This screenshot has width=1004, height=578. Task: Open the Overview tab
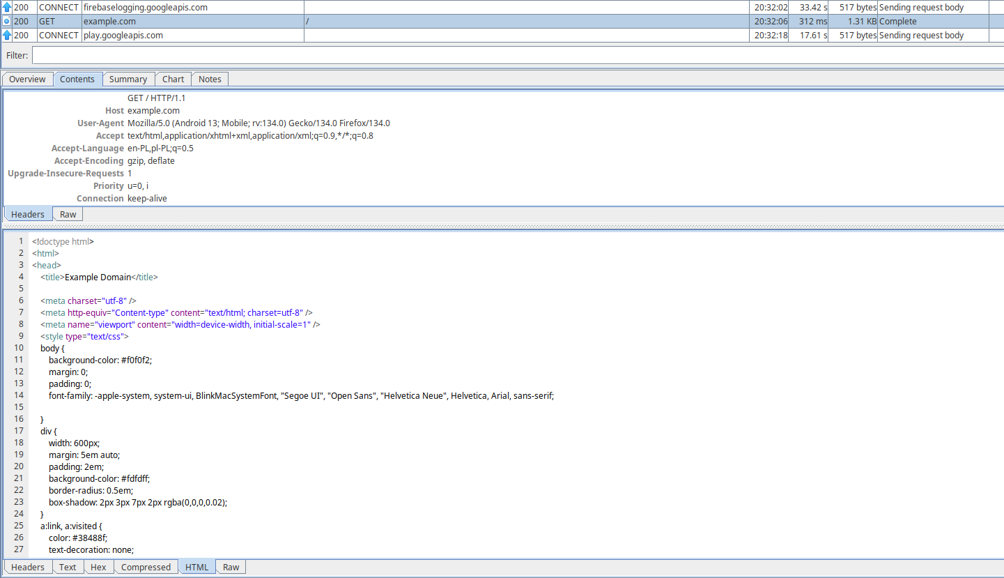27,79
